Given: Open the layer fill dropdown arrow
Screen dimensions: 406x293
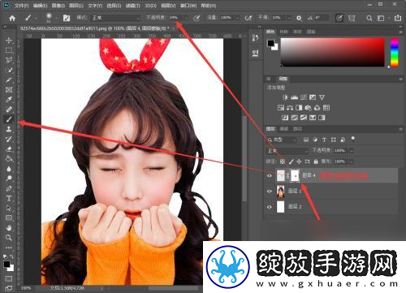Looking at the screenshot, I should (x=352, y=162).
